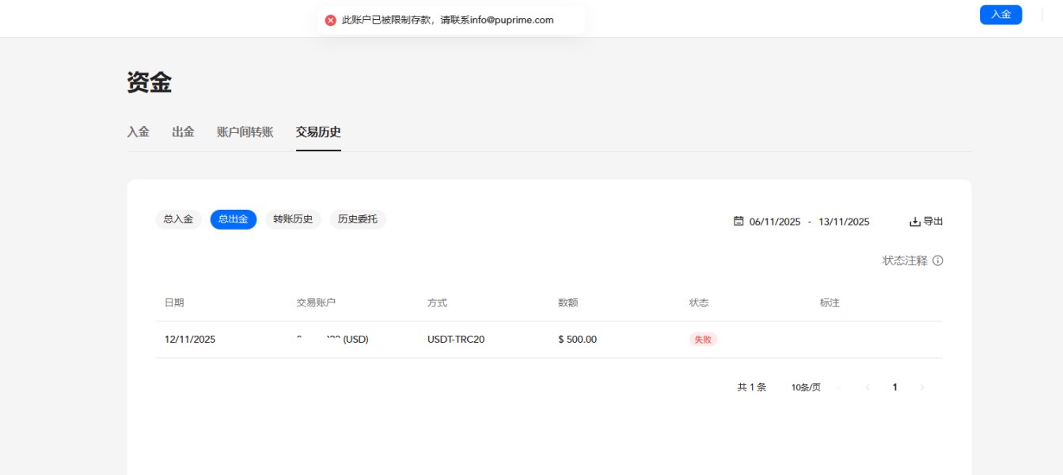The height and width of the screenshot is (475, 1063).
Task: Click the calendar icon beside the date range
Action: coord(738,222)
